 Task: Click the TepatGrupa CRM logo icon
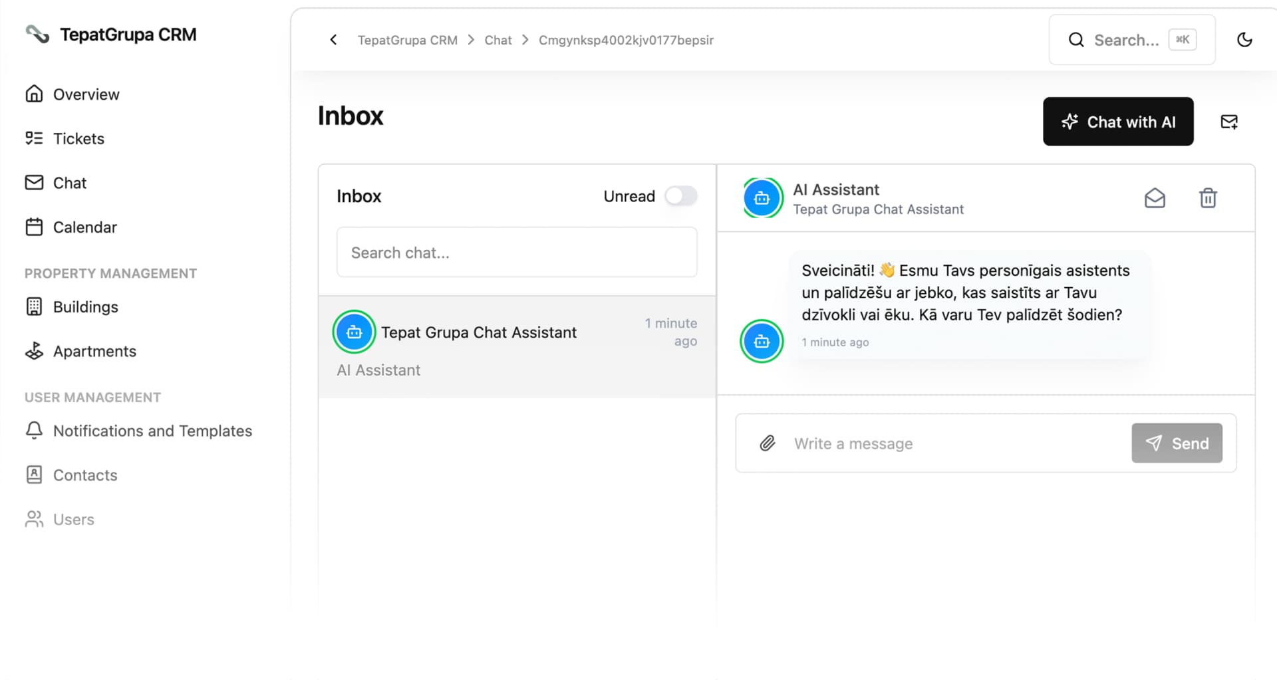click(x=37, y=34)
